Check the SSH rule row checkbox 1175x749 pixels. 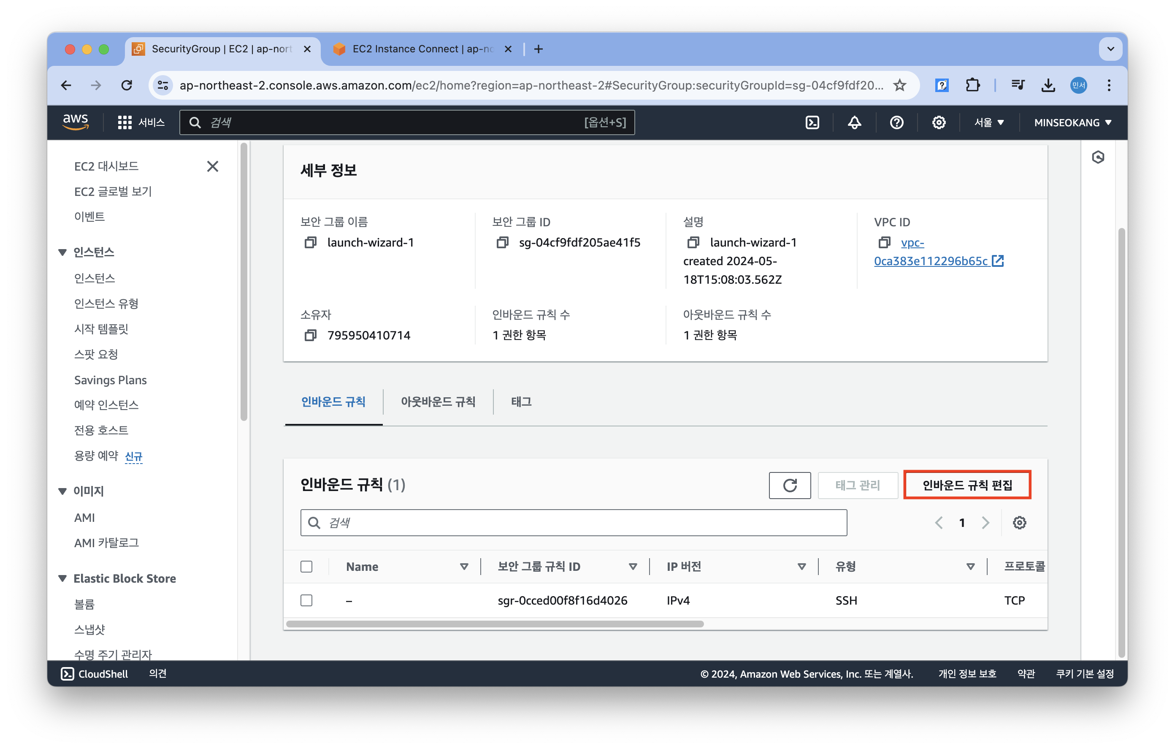(x=306, y=600)
